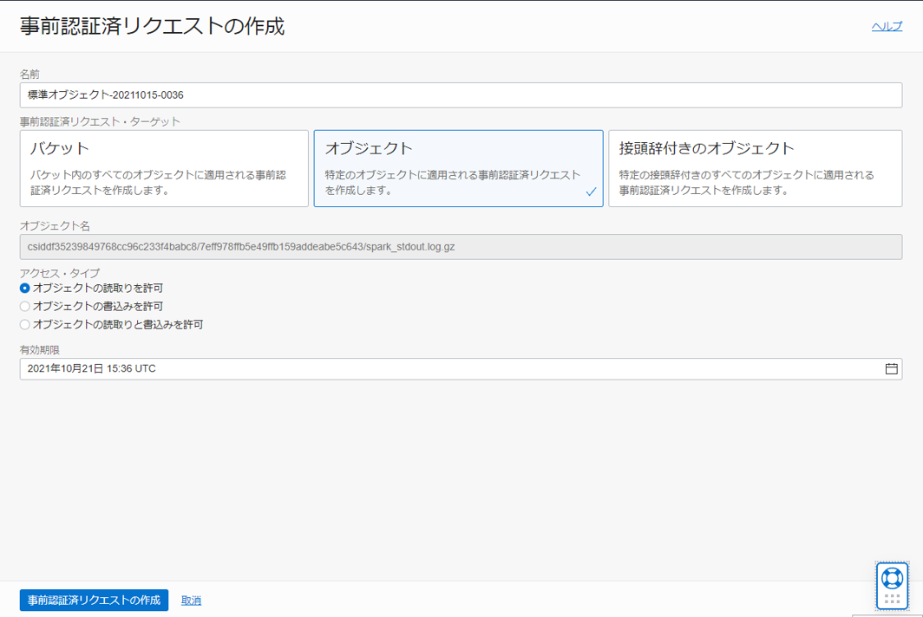Click the 取消 cancel link
923x617 pixels.
[191, 601]
